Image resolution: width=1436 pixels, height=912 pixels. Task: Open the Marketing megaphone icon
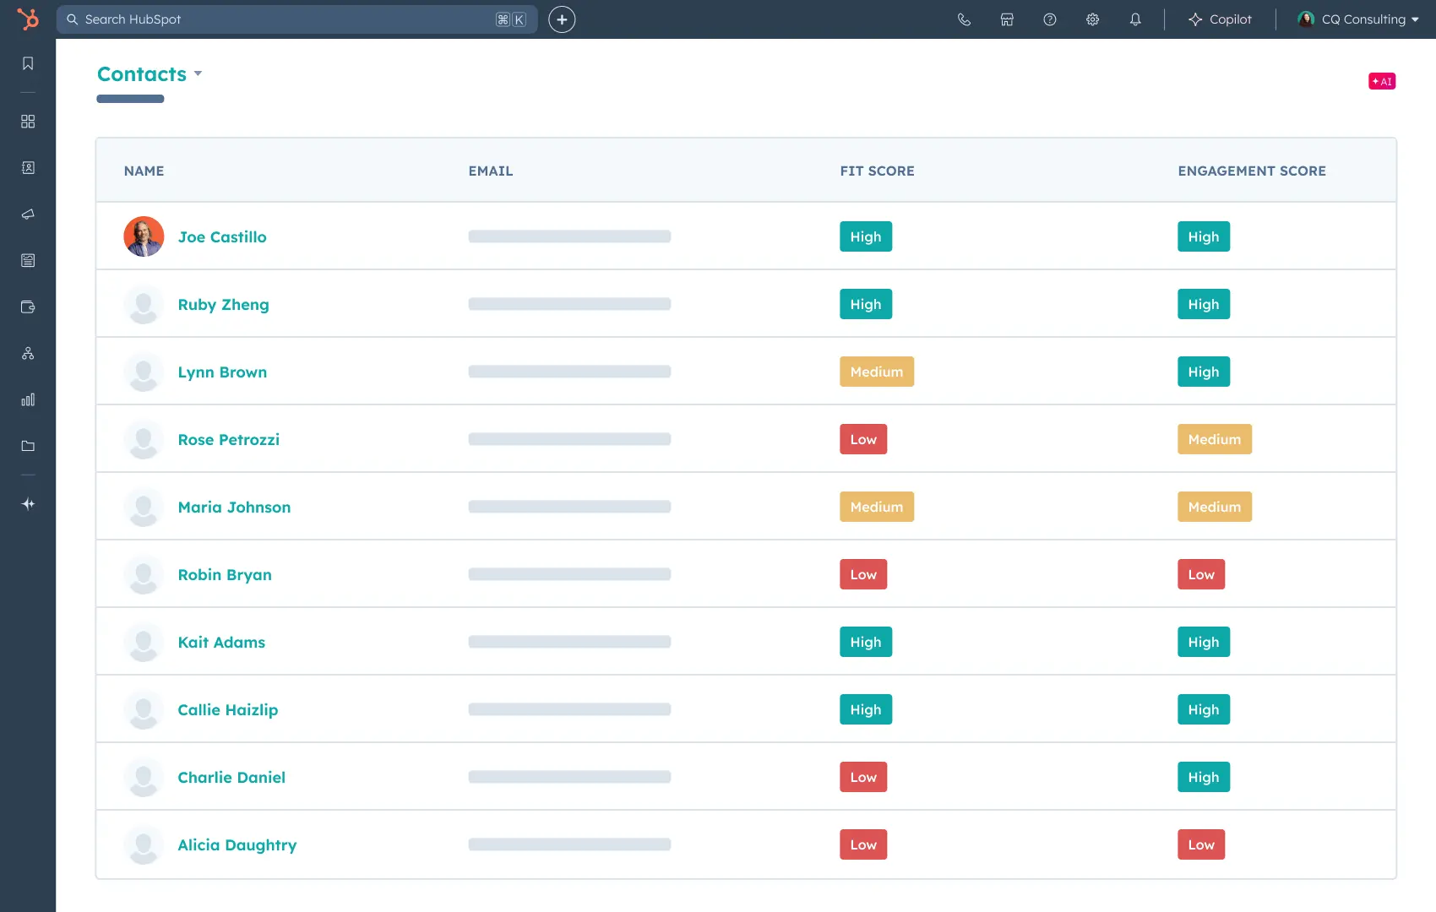pos(28,214)
